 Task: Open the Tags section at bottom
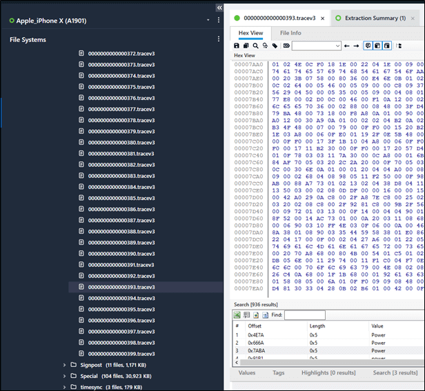[278, 373]
